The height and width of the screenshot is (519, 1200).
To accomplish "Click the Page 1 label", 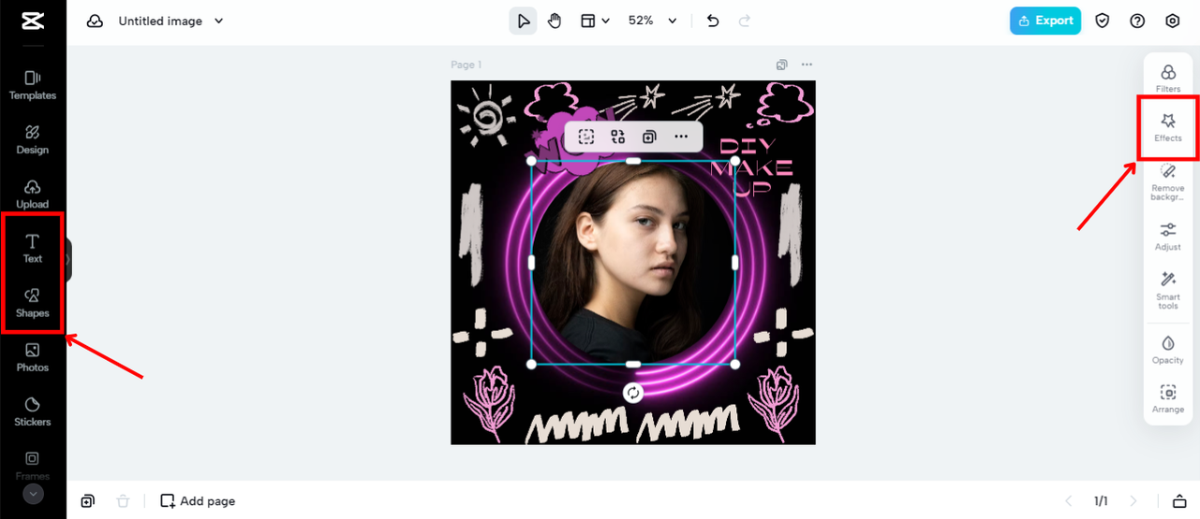I will (x=467, y=65).
